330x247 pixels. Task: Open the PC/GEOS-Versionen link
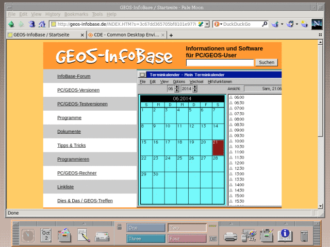click(78, 90)
